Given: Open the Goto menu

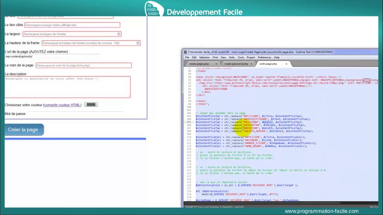Looking at the screenshot, I should pyautogui.click(x=232, y=57).
